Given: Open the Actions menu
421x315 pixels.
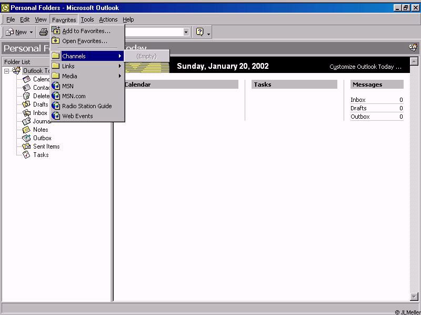Looking at the screenshot, I should pyautogui.click(x=108, y=19).
